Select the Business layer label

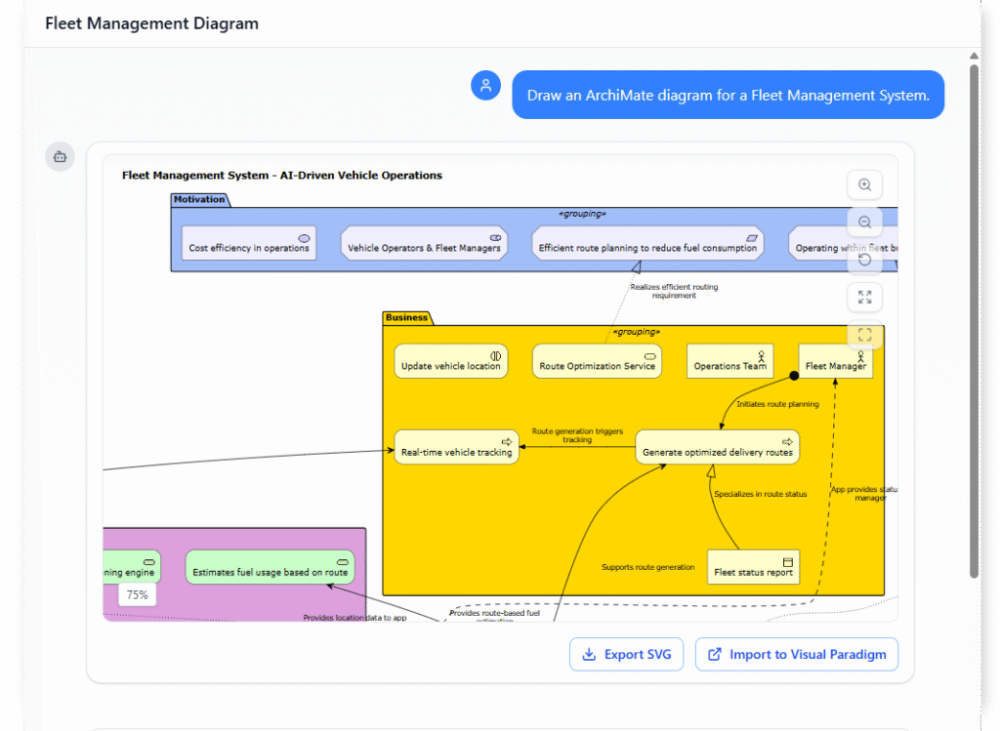(x=407, y=317)
